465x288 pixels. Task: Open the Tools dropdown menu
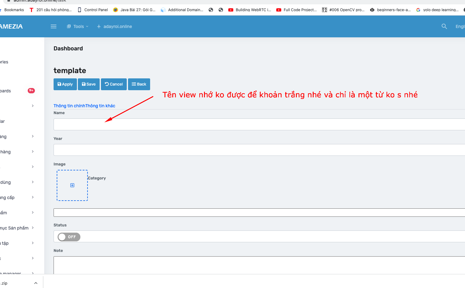pyautogui.click(x=78, y=26)
